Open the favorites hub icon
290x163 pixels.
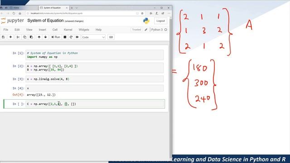click(x=151, y=13)
